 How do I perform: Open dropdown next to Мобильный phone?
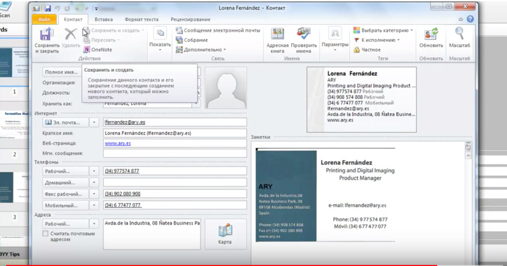coord(94,205)
